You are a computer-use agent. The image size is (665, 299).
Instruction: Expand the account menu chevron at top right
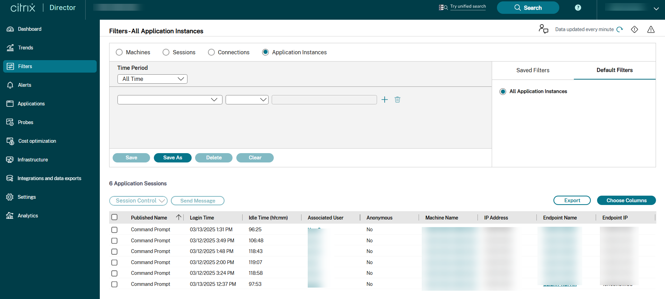point(656,9)
